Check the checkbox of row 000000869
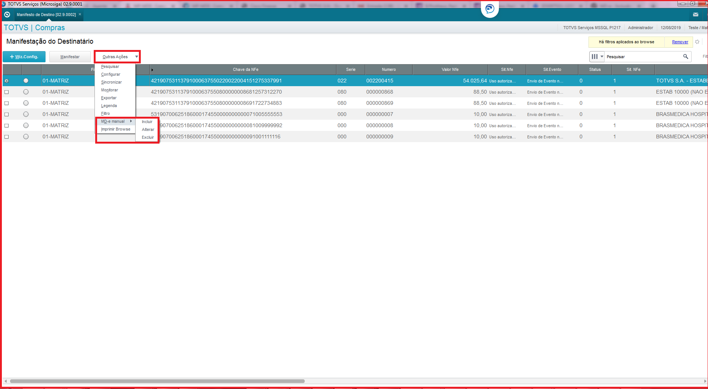 [x=6, y=103]
